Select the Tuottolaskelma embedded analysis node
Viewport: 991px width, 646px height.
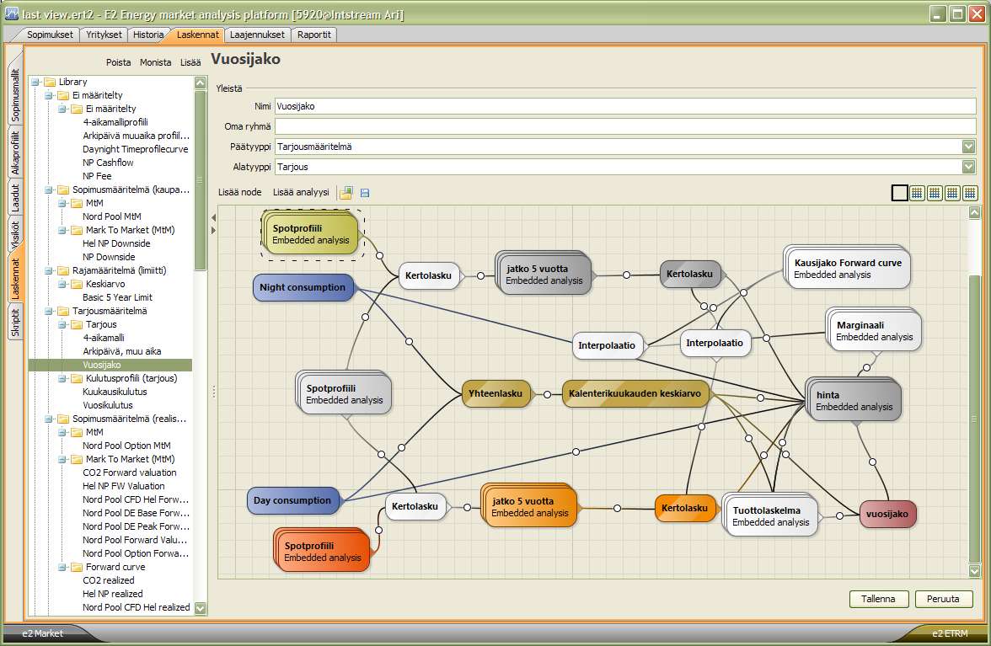coord(770,516)
